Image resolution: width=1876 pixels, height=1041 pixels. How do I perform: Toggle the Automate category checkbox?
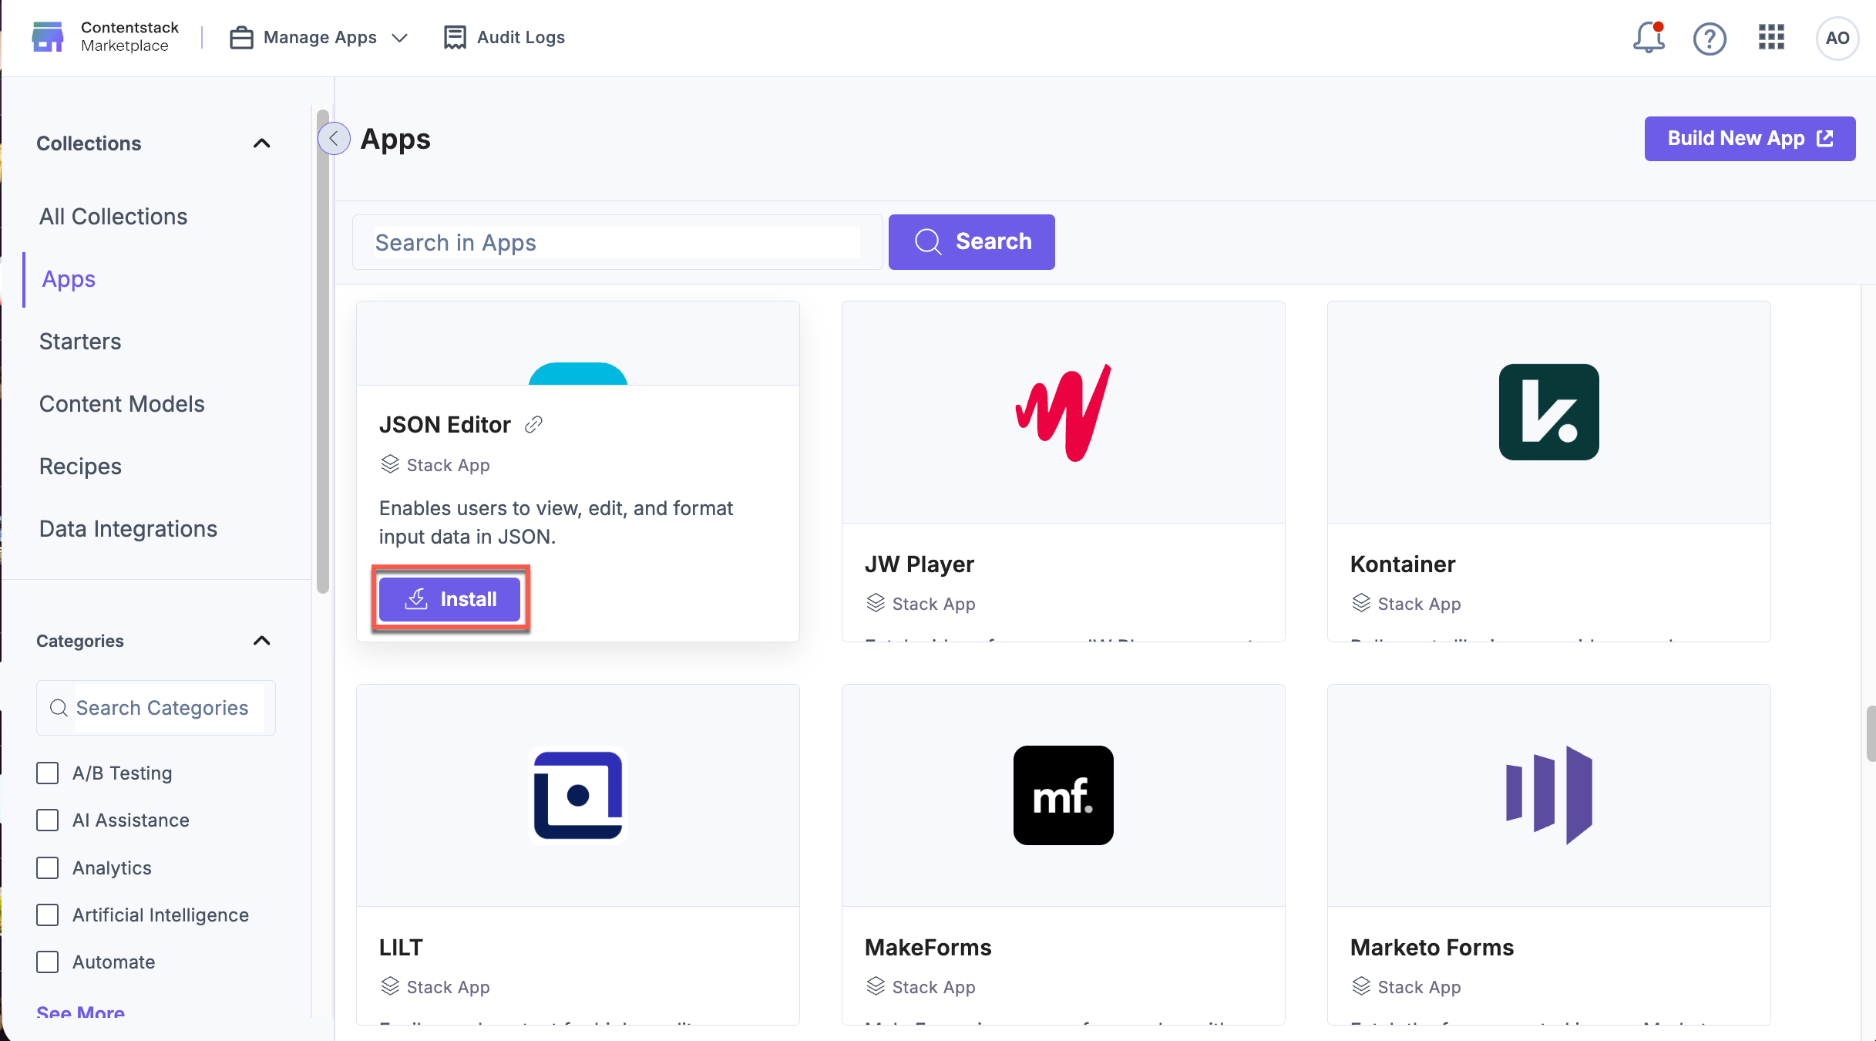48,962
